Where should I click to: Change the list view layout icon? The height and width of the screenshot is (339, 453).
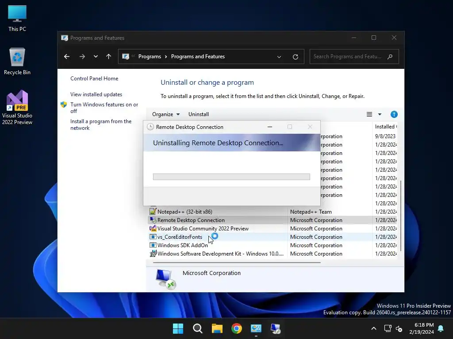tap(369, 114)
